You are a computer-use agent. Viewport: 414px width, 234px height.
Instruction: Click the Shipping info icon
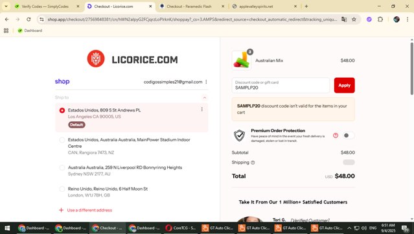click(x=253, y=163)
